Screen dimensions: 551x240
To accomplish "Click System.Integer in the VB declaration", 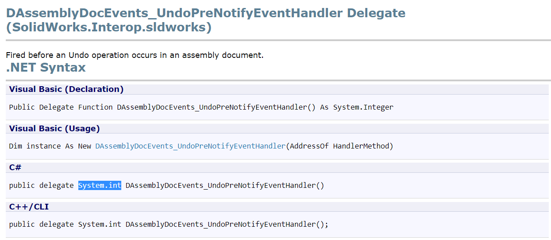I will click(363, 107).
